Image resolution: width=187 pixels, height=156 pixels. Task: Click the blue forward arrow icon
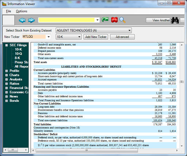point(31,20)
